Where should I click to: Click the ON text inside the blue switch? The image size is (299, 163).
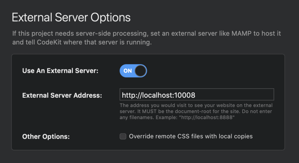tap(128, 71)
